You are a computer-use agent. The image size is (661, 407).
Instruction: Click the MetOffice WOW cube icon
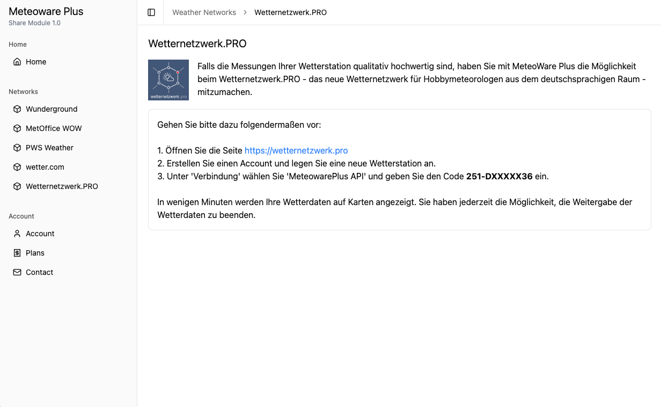pyautogui.click(x=17, y=128)
